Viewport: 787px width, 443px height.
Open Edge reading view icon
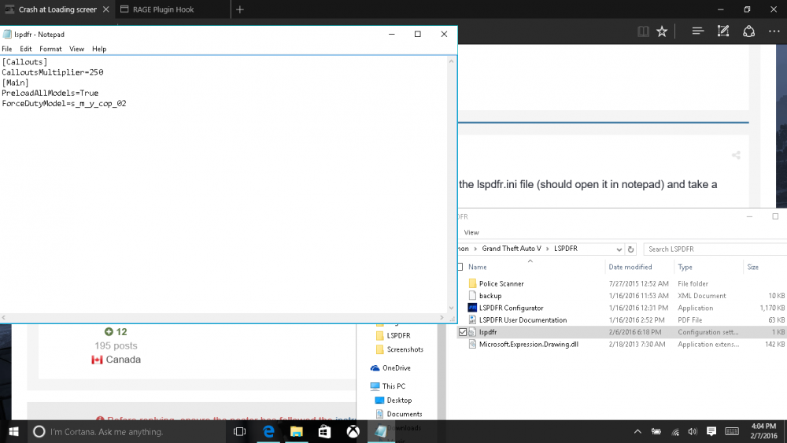coord(643,31)
